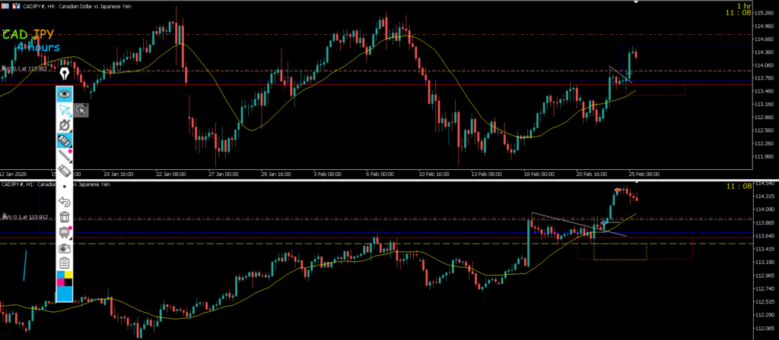
Task: Click the 114.660 price label on H4 axis
Action: pyautogui.click(x=764, y=39)
